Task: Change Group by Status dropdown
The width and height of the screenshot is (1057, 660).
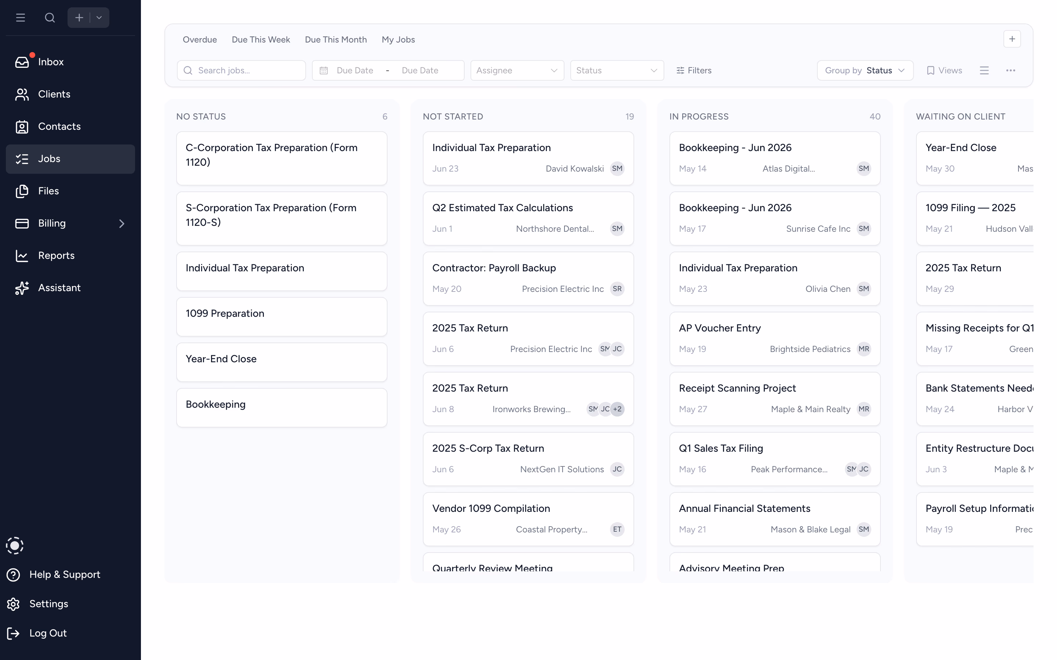Action: click(x=865, y=70)
